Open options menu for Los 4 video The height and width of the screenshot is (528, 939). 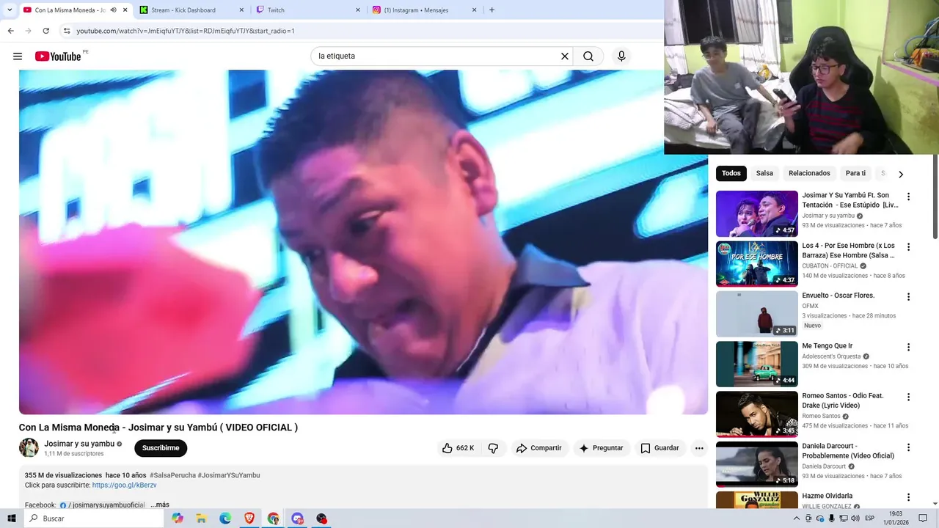pos(908,247)
